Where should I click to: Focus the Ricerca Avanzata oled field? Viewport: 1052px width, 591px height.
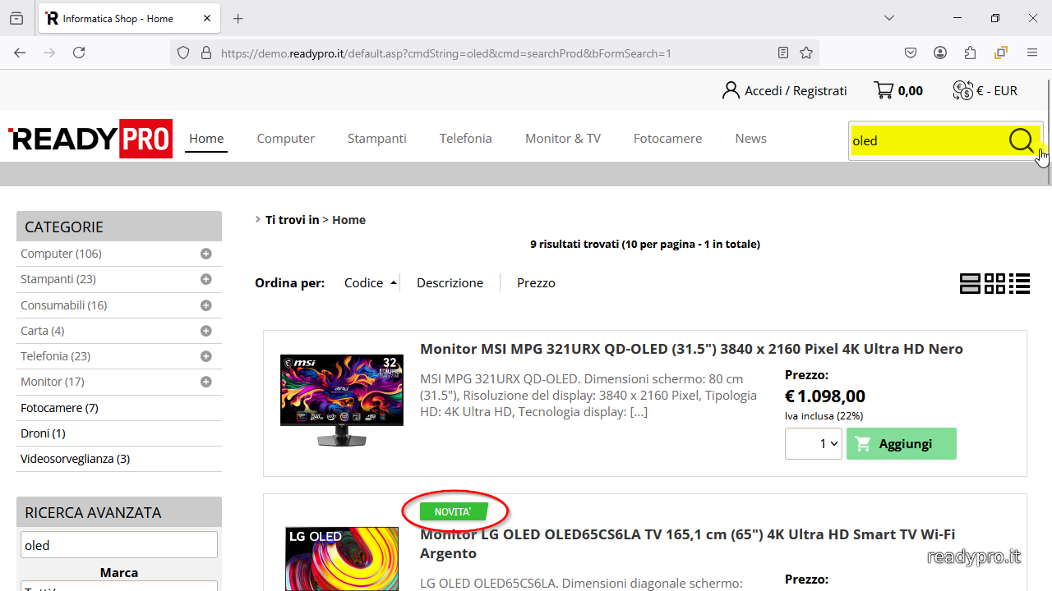(x=119, y=545)
